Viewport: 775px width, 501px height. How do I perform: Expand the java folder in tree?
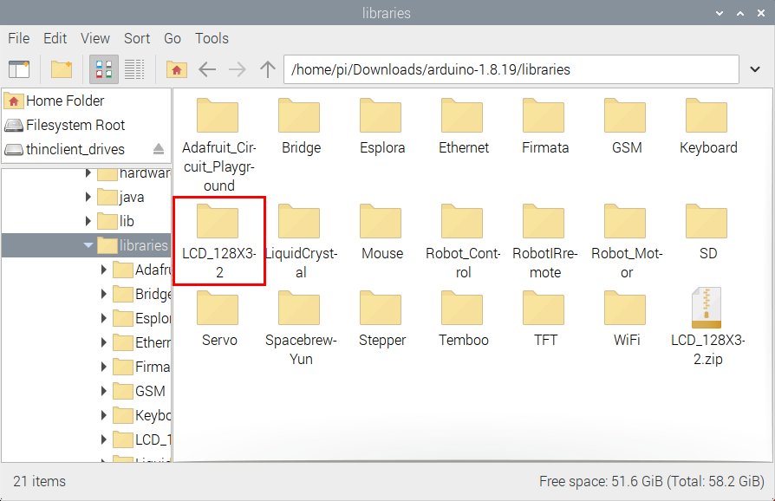coord(88,197)
